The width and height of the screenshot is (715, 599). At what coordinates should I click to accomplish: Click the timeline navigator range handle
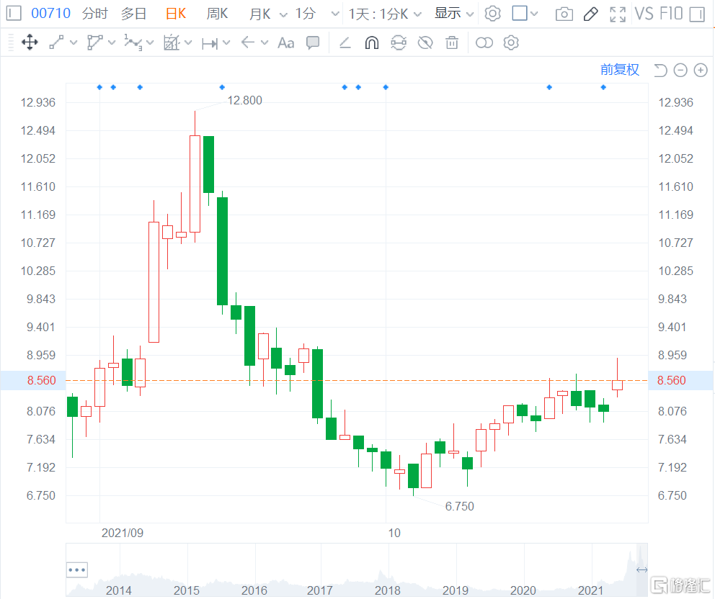click(x=641, y=570)
